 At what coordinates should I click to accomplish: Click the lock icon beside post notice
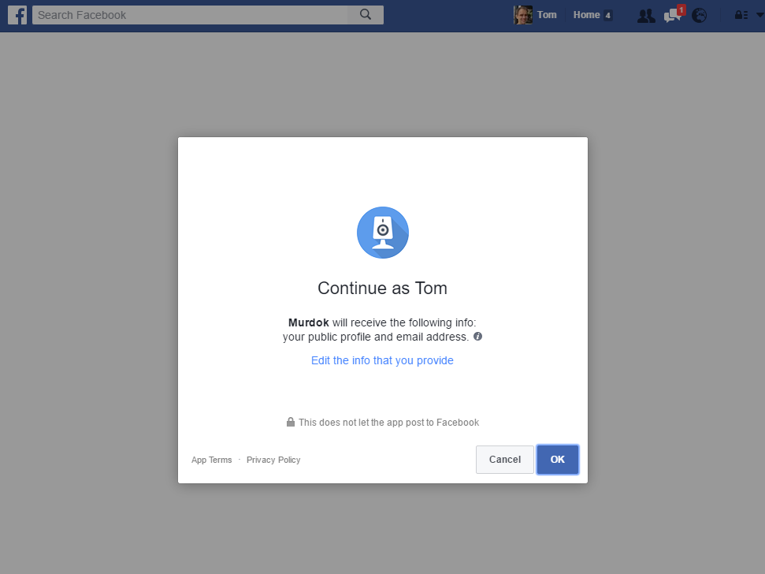coord(290,422)
